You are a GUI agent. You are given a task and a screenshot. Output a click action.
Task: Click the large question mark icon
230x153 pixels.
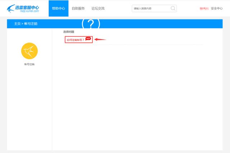[x=91, y=24]
